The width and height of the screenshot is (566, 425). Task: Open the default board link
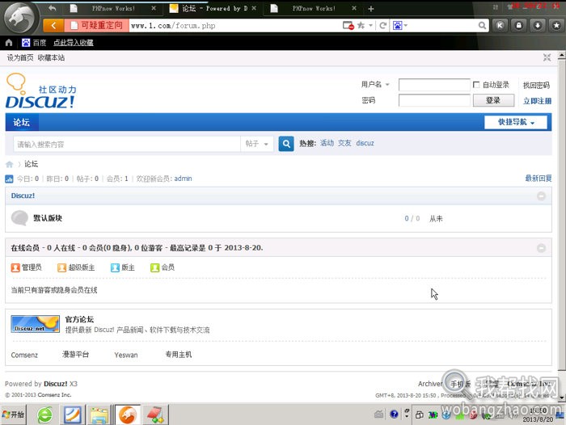[48, 218]
